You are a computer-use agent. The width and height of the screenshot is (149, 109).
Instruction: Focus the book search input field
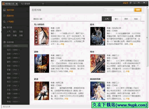[119, 10]
